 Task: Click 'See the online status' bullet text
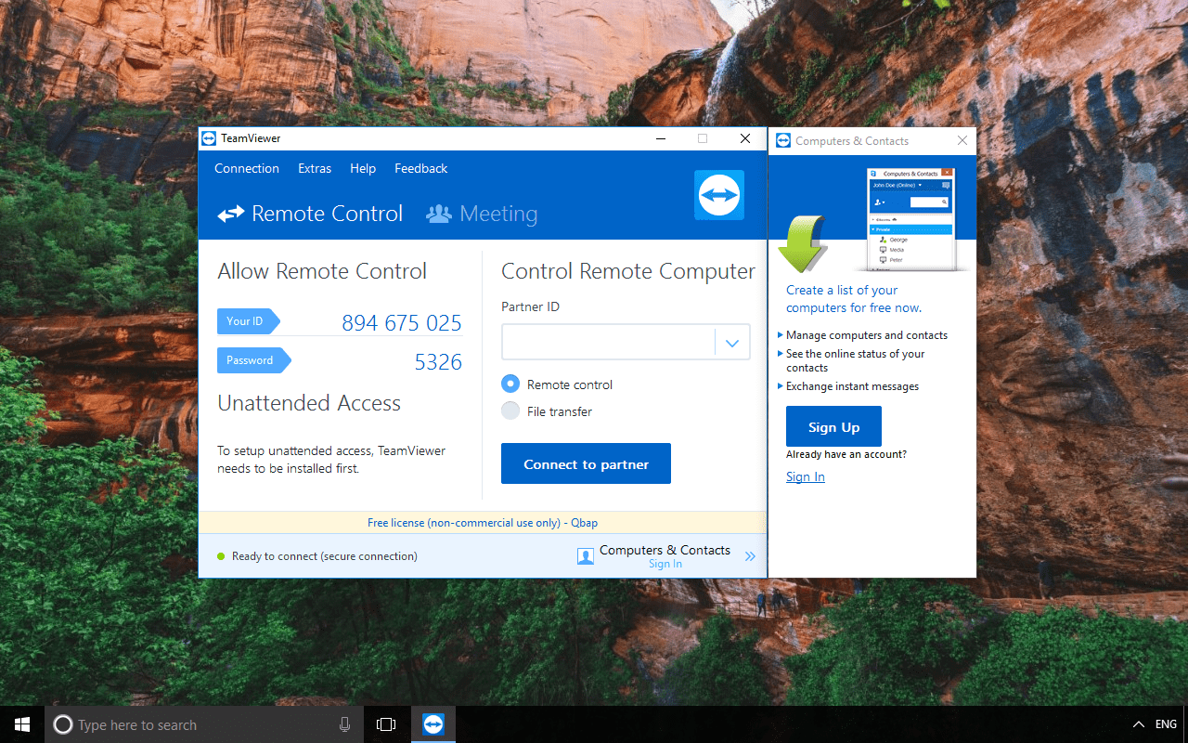point(856,360)
